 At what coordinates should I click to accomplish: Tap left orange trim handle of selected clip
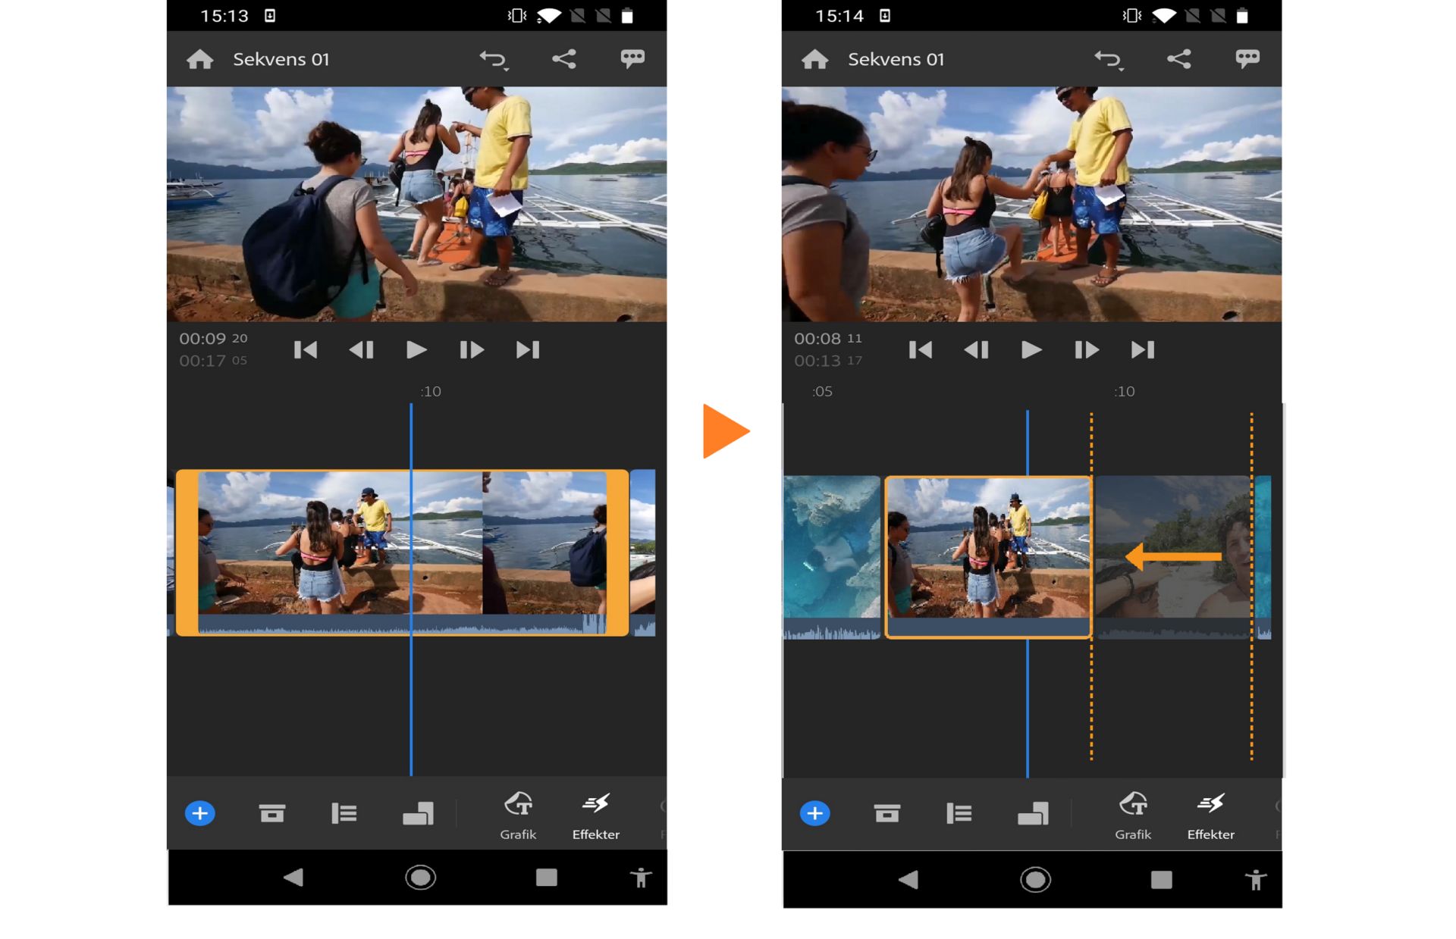coord(187,553)
